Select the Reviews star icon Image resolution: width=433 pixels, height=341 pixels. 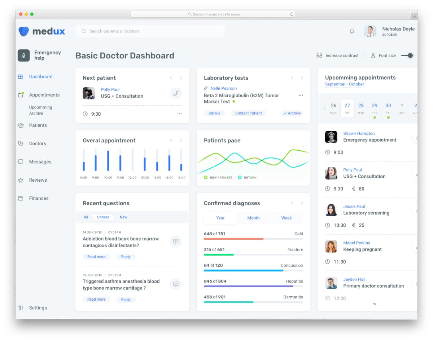21,180
